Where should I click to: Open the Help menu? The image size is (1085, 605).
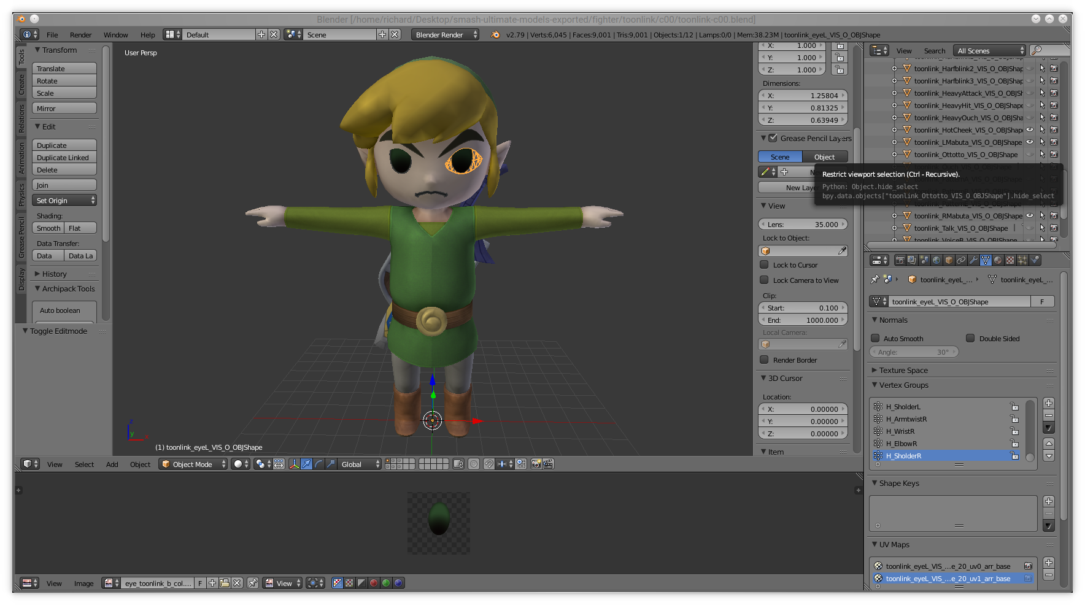coord(147,35)
